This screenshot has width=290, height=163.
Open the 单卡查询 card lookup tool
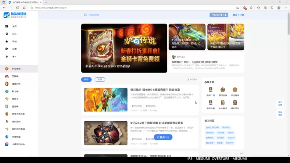point(223,105)
